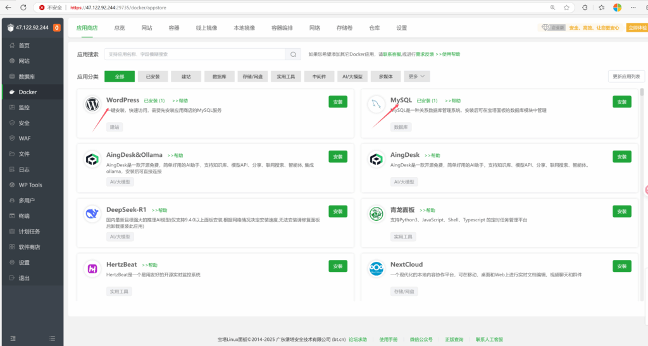
Task: Filter apps by 多媒体 category
Action: [385, 77]
